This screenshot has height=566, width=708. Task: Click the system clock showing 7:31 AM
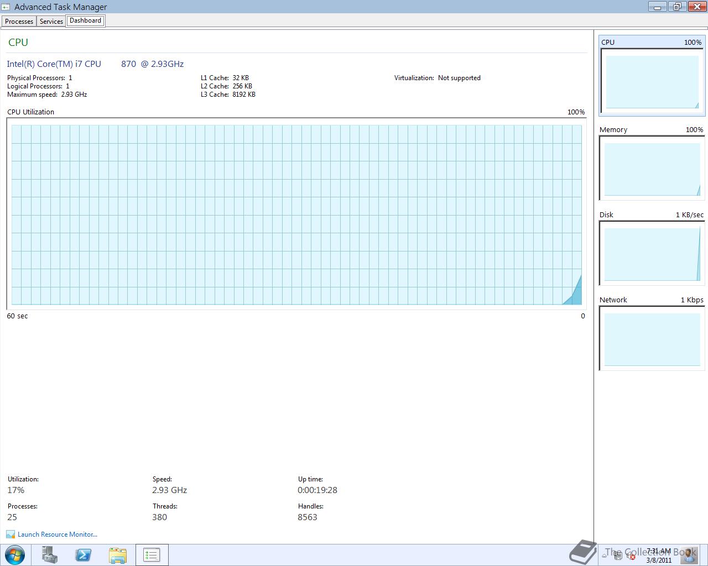click(x=658, y=555)
